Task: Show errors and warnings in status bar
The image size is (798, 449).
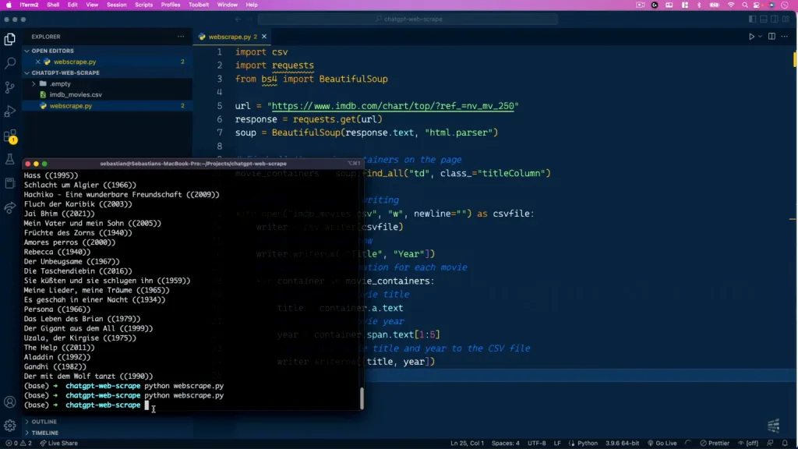Action: pyautogui.click(x=19, y=444)
